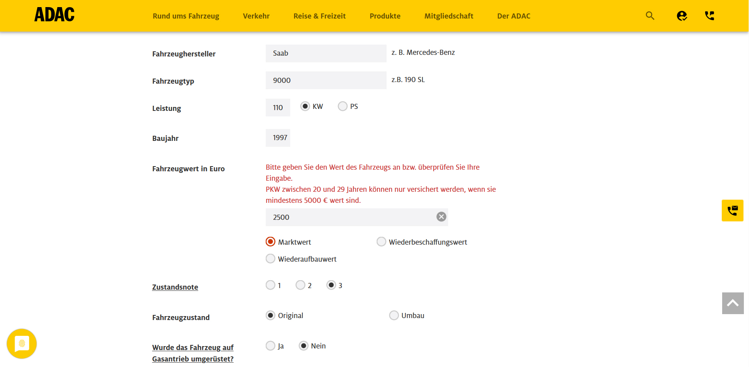Edit the Leistung field showing 110
The height and width of the screenshot is (367, 749).
pyautogui.click(x=278, y=107)
